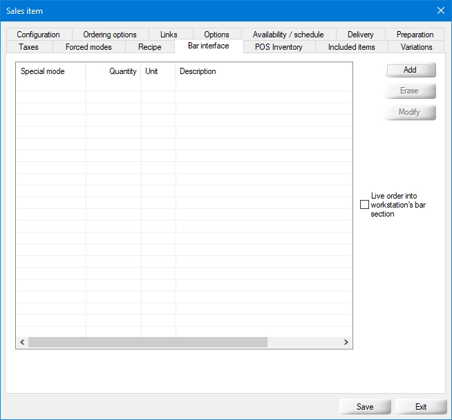The width and height of the screenshot is (452, 420).
Task: Click the horizontal scrollbar right arrow
Action: (346, 343)
